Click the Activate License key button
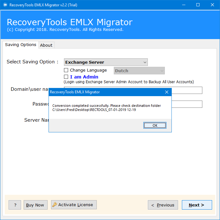 click(74, 205)
